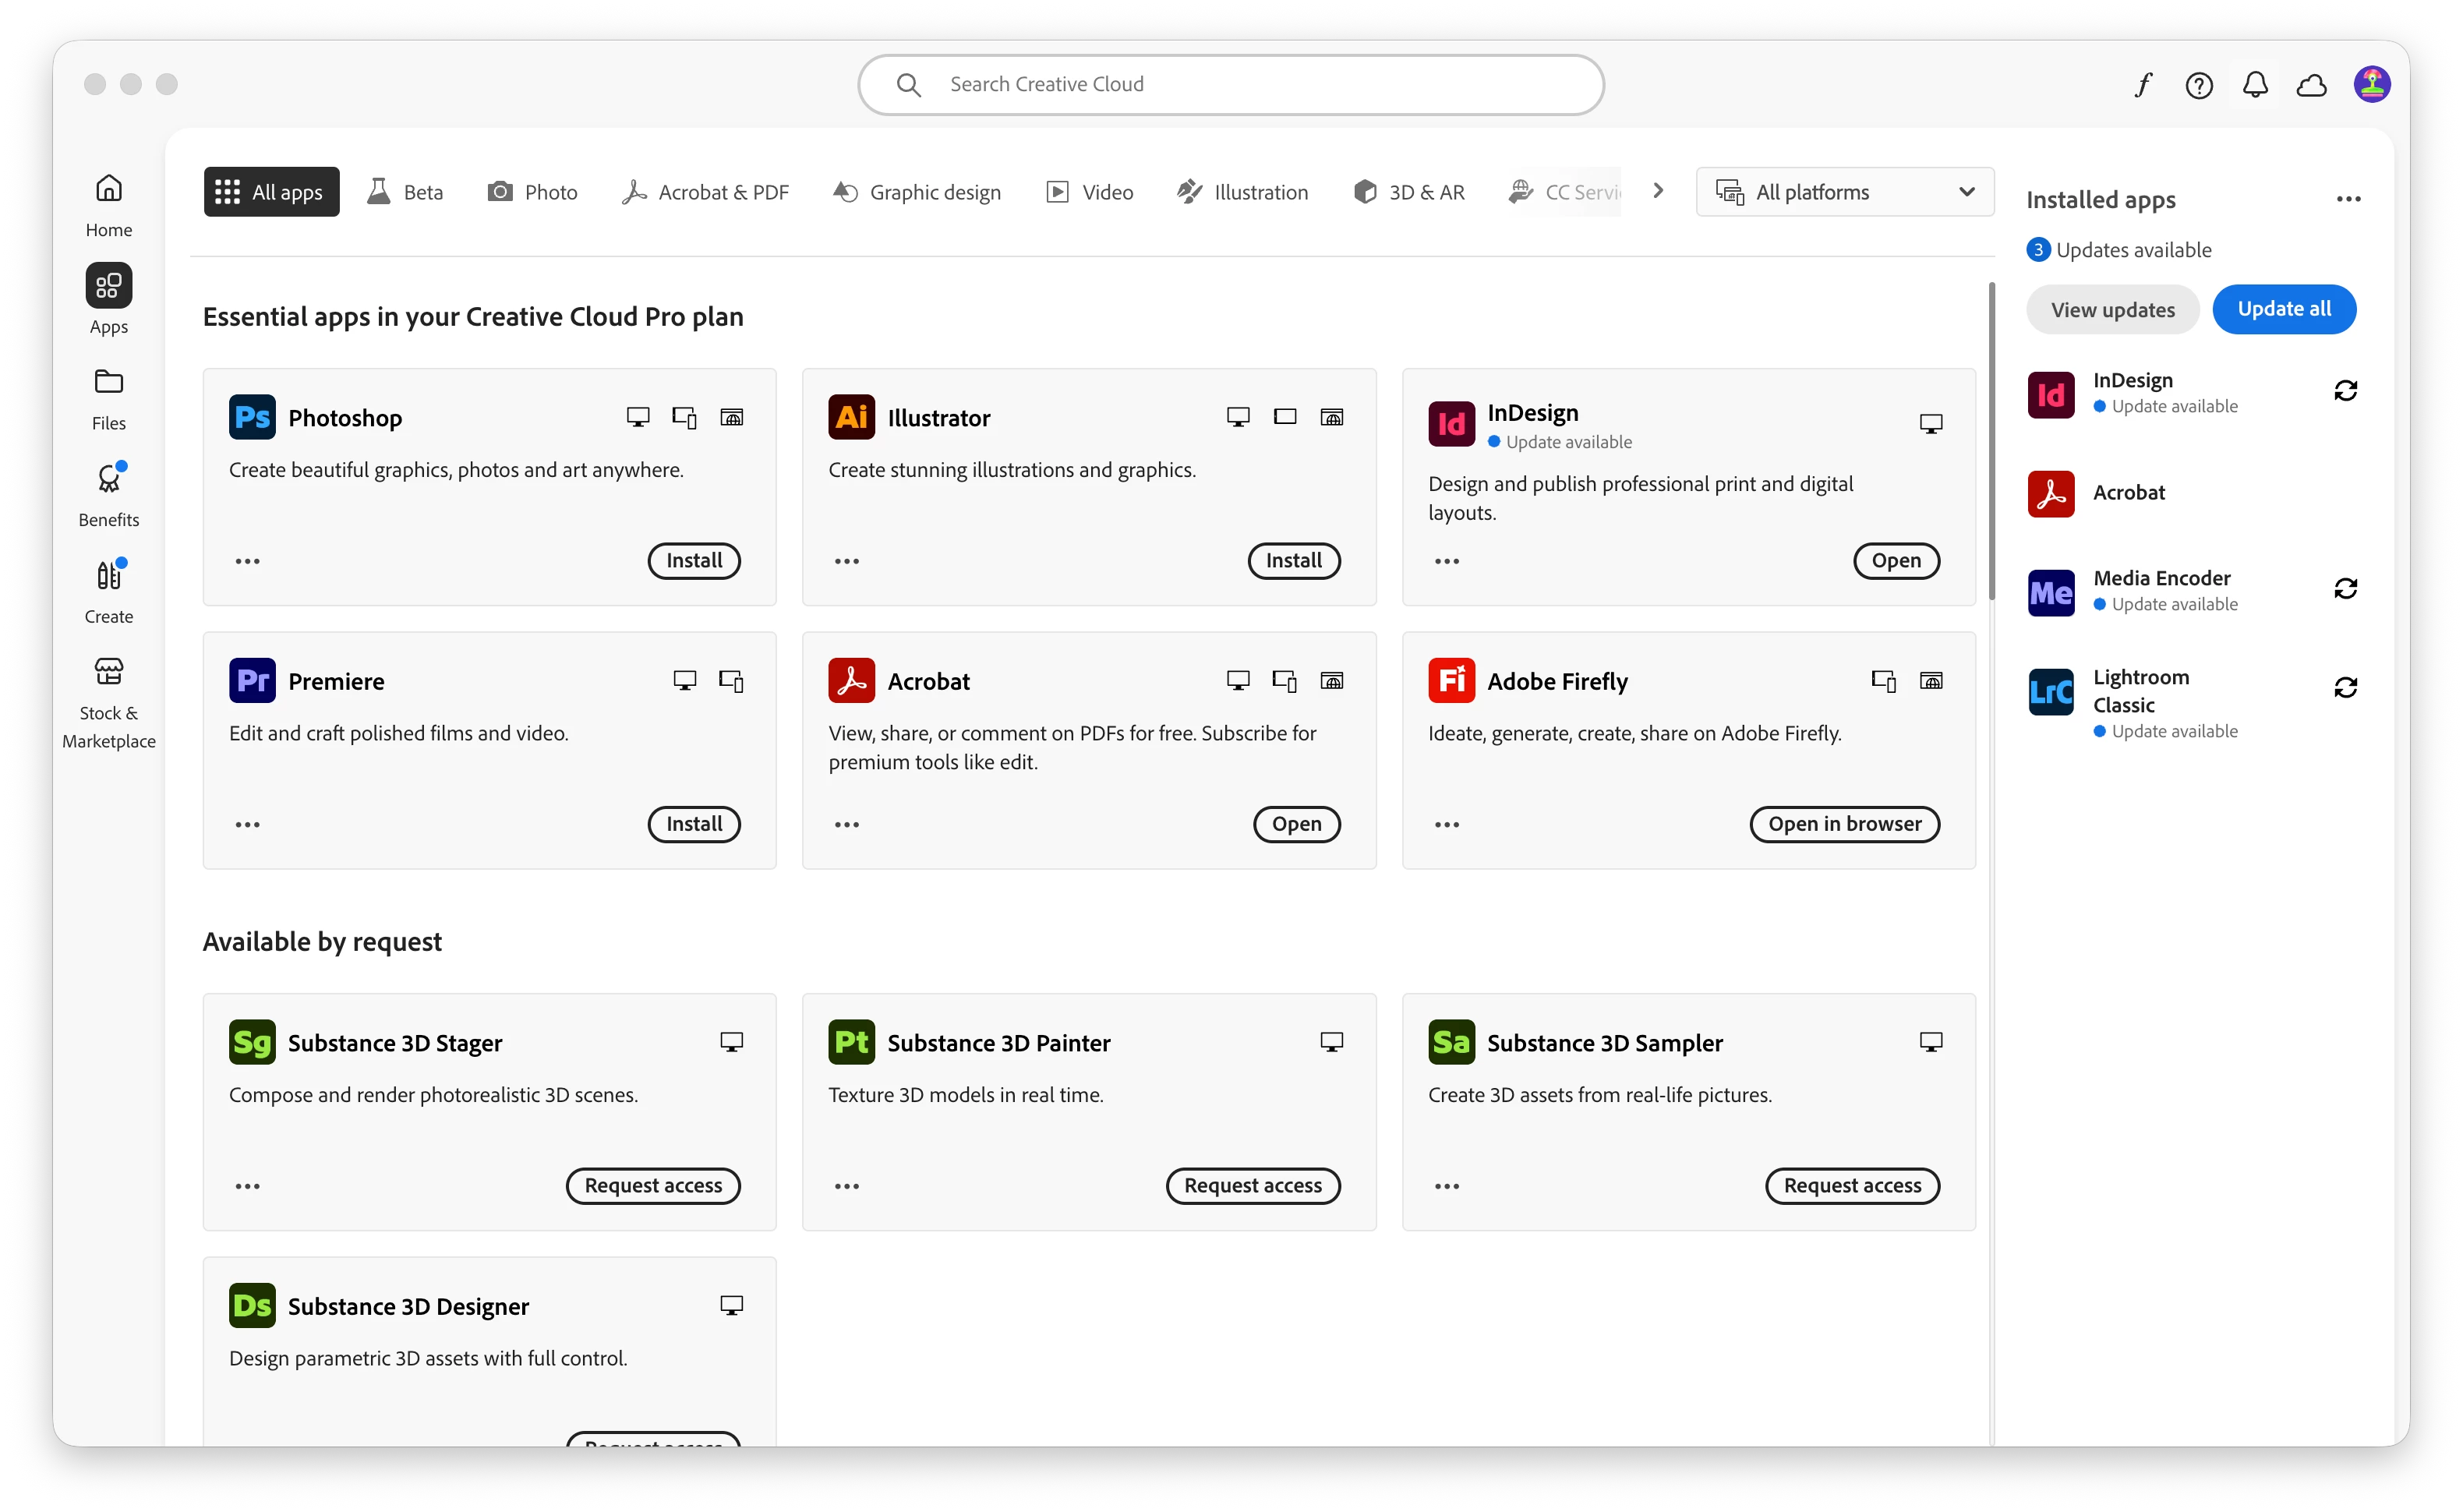2463x1512 pixels.
Task: Expand the All platforms dropdown
Action: point(1845,192)
